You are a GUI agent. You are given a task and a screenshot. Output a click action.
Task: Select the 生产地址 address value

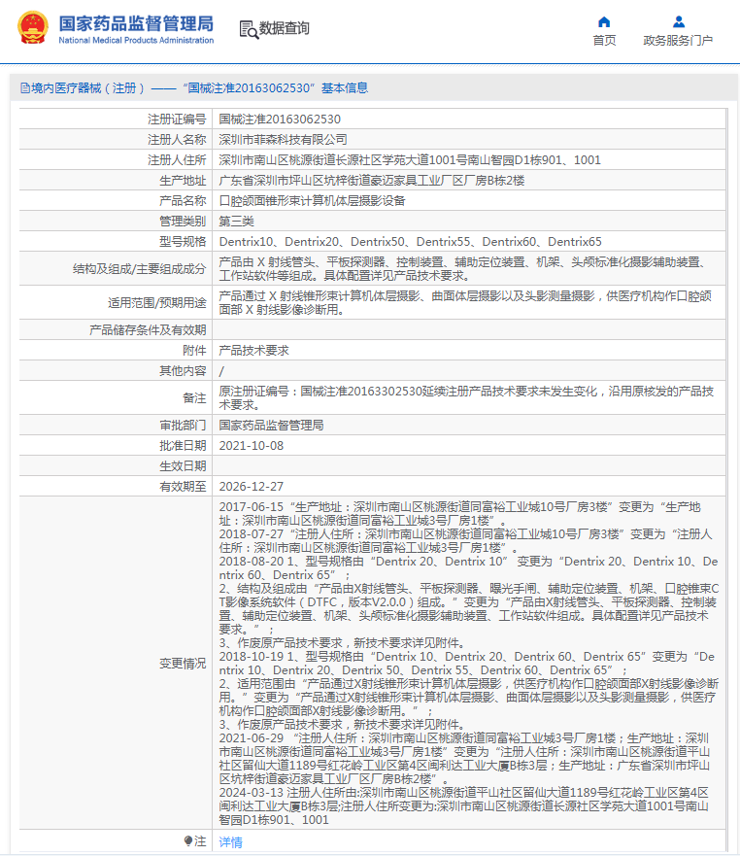coord(372,181)
